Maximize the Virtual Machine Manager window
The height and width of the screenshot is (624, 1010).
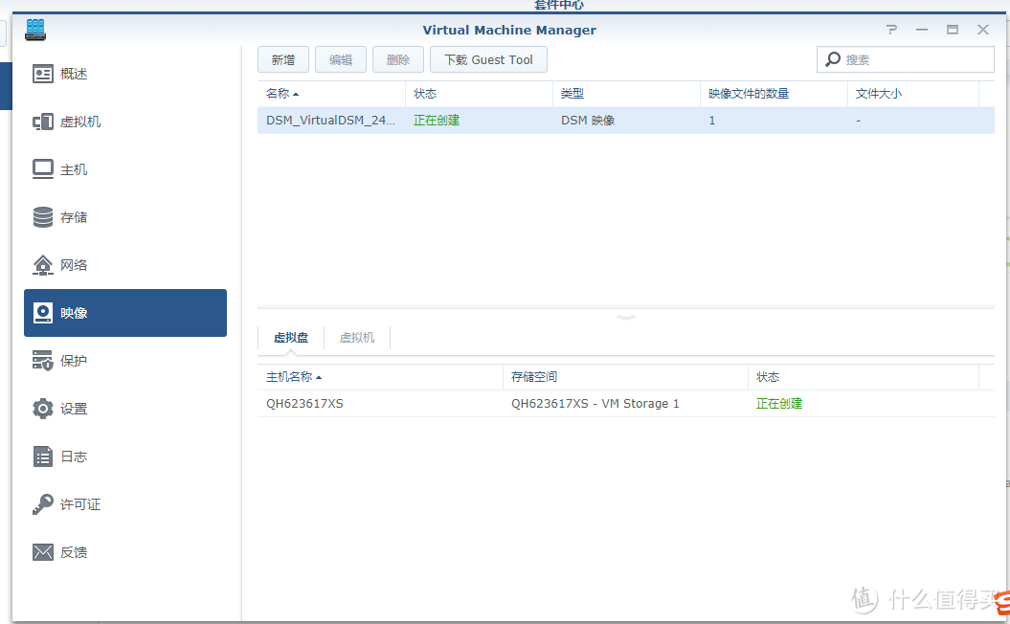(952, 30)
